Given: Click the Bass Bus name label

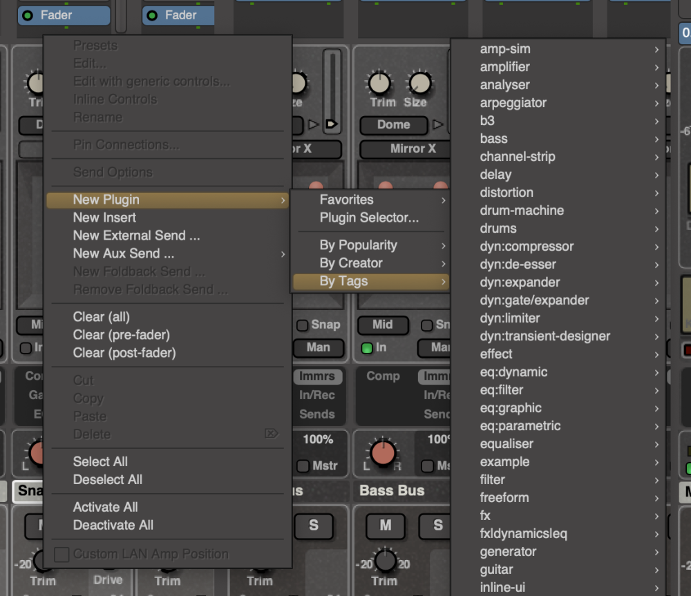Looking at the screenshot, I should click(x=392, y=491).
